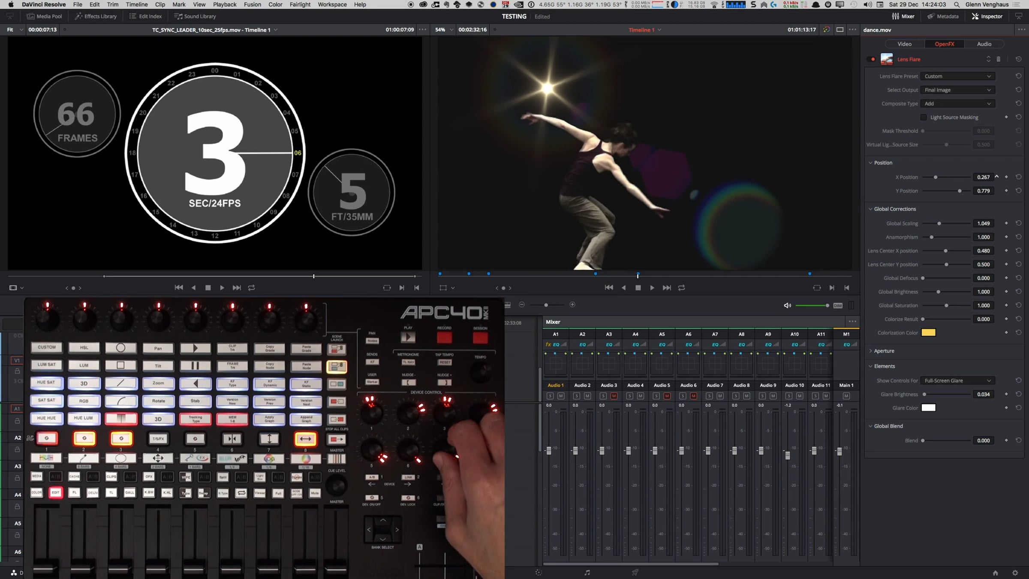Viewport: 1029px width, 579px height.
Task: Open the Trim menu
Action: point(113,4)
